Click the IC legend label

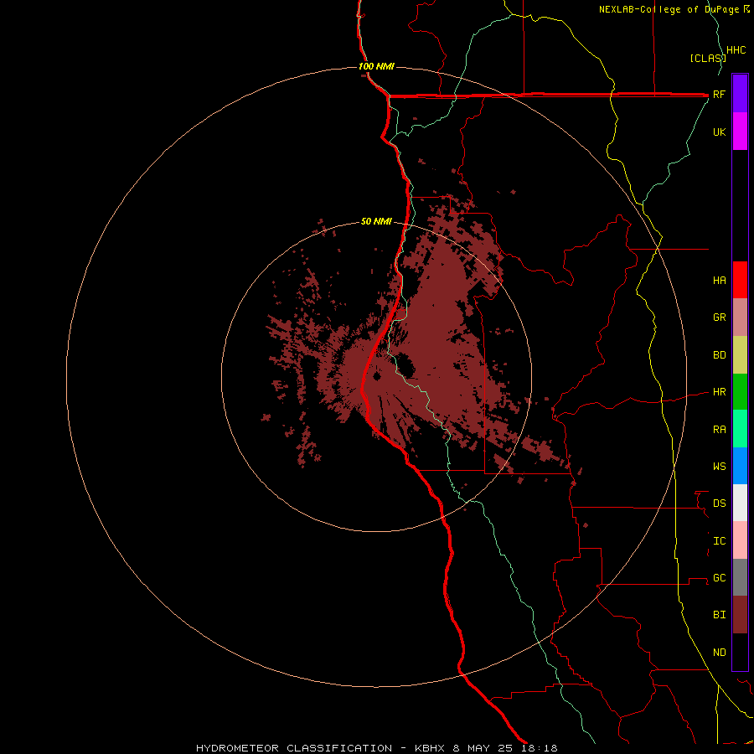719,541
